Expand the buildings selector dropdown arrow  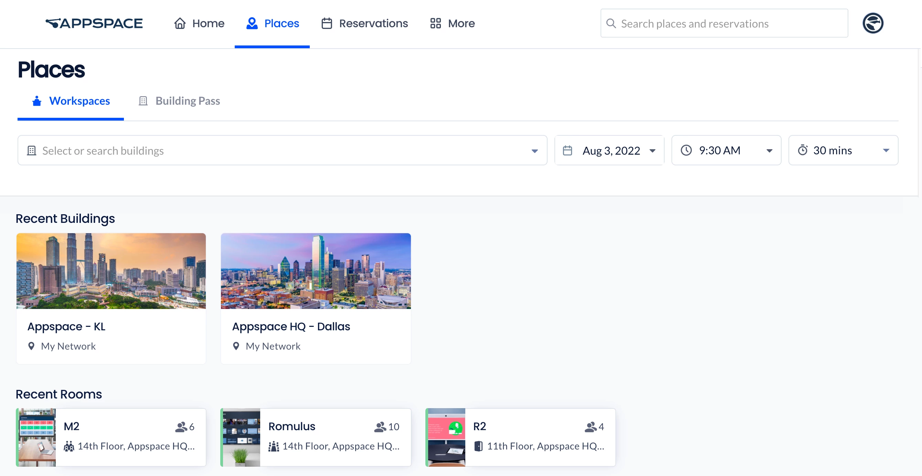(x=534, y=151)
